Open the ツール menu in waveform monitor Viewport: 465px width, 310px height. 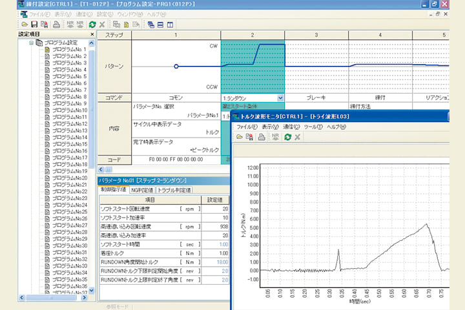pyautogui.click(x=313, y=127)
